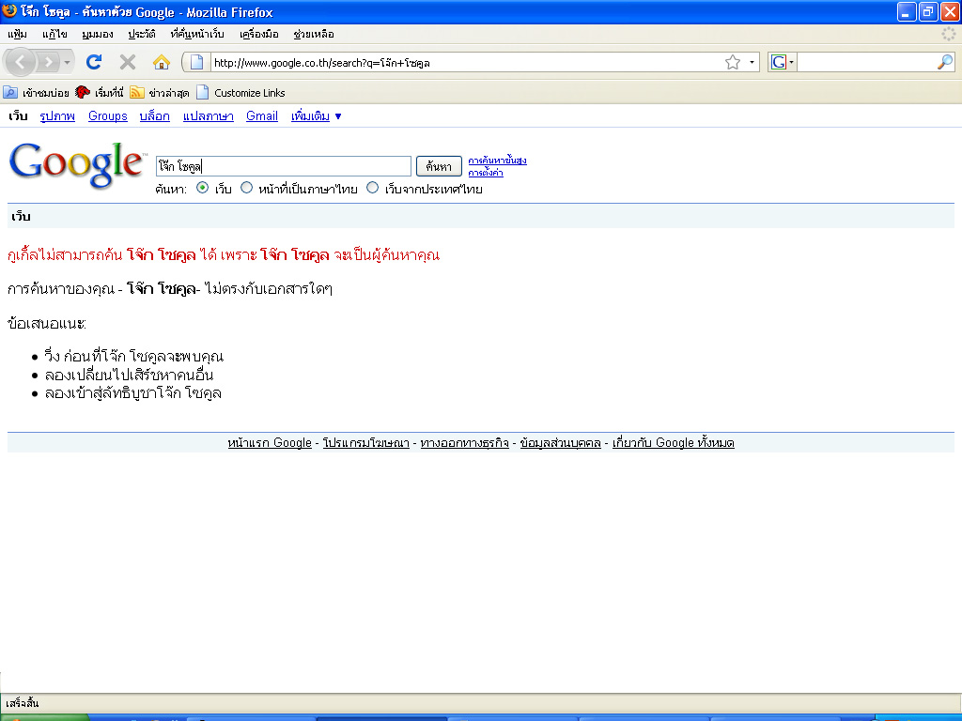Screen dimensions: 962x721
Task: Click the Firefox icon in the title bar
Action: pyautogui.click(x=9, y=10)
